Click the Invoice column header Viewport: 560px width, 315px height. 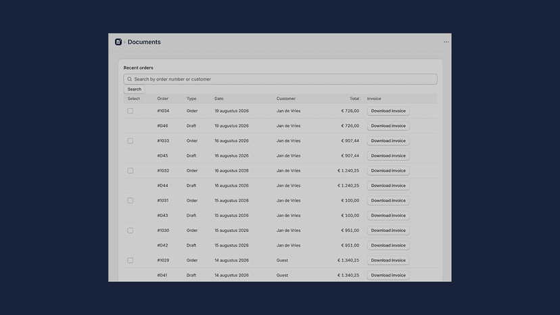(374, 99)
